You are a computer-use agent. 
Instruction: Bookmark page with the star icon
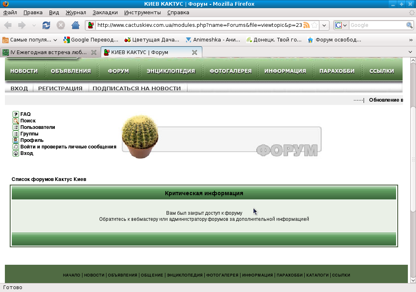pyautogui.click(x=314, y=25)
